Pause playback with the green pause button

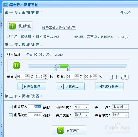pos(16,66)
